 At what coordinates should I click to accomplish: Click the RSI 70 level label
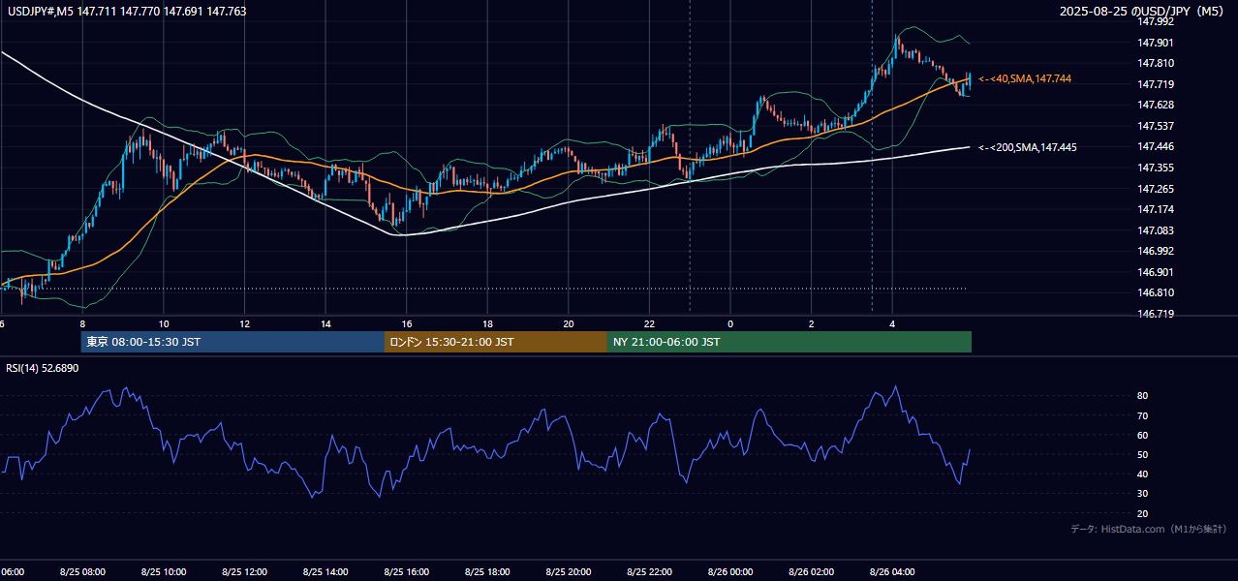point(1143,415)
